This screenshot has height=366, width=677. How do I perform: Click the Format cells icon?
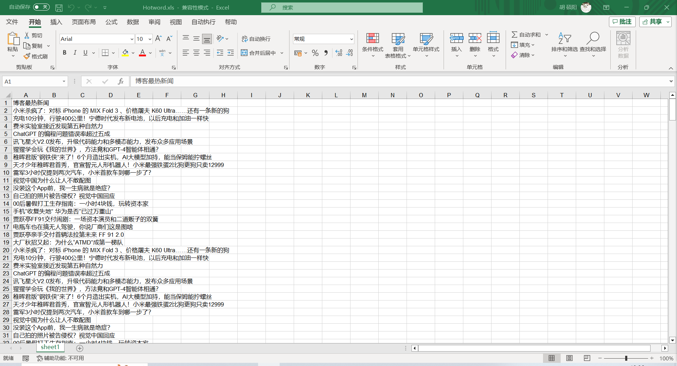click(493, 38)
